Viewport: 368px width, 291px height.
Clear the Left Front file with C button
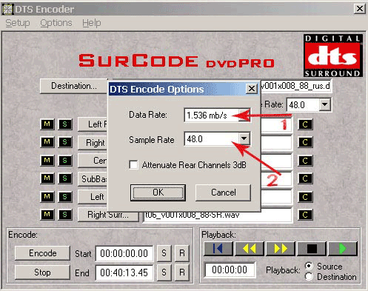coord(305,124)
